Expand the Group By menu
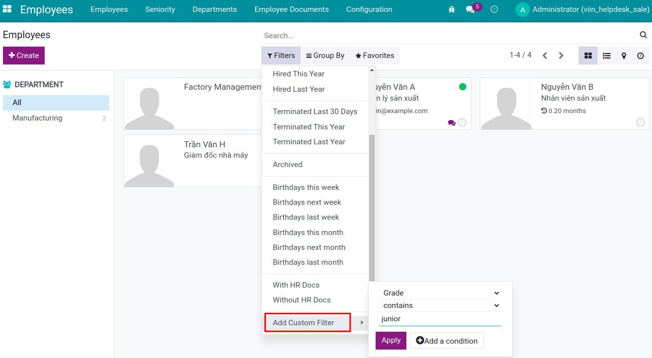 pos(325,56)
